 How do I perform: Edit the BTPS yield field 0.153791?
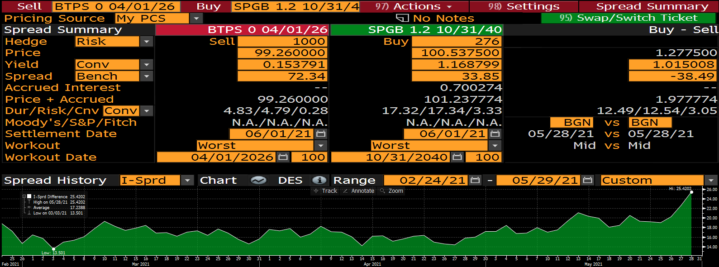(282, 65)
